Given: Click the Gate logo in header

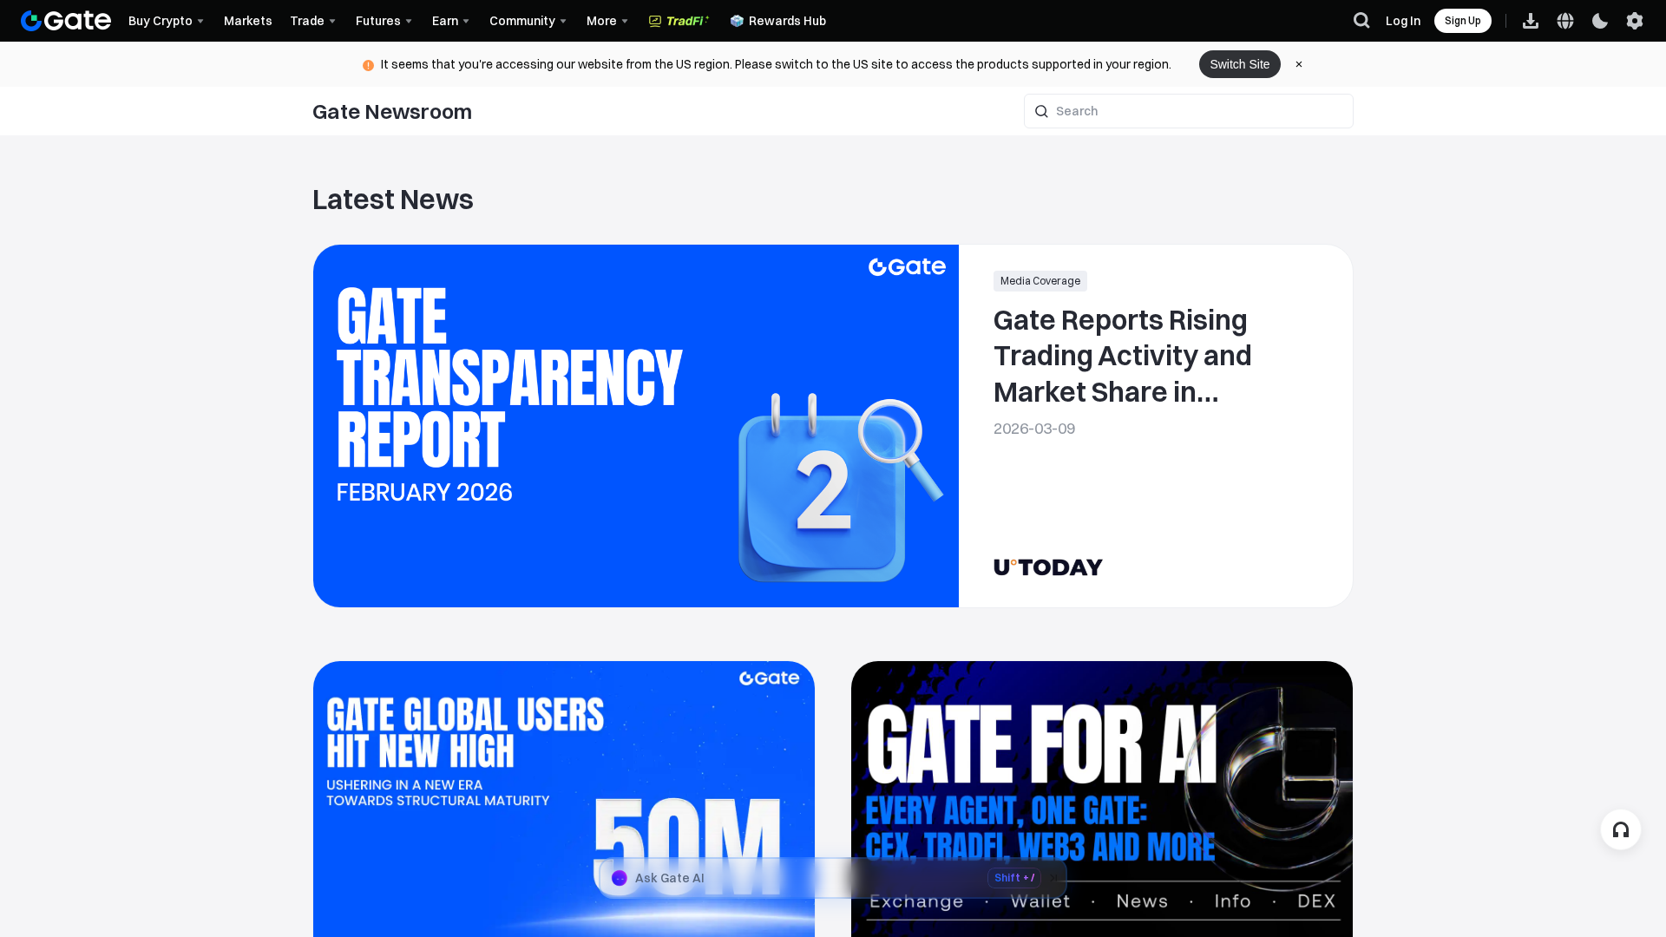Looking at the screenshot, I should [x=66, y=21].
